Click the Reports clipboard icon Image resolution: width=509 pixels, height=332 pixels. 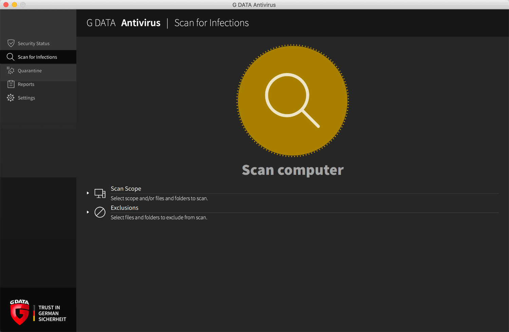[11, 84]
